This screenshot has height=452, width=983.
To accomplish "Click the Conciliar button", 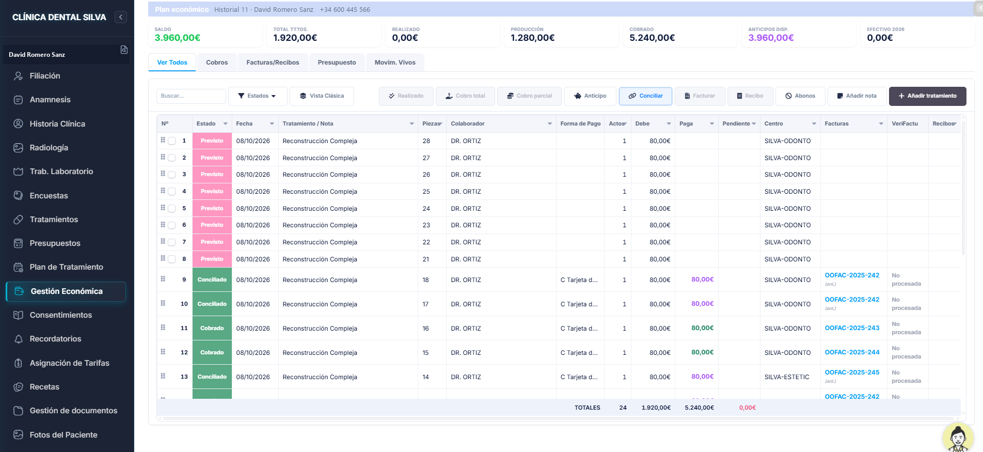I will (x=645, y=96).
